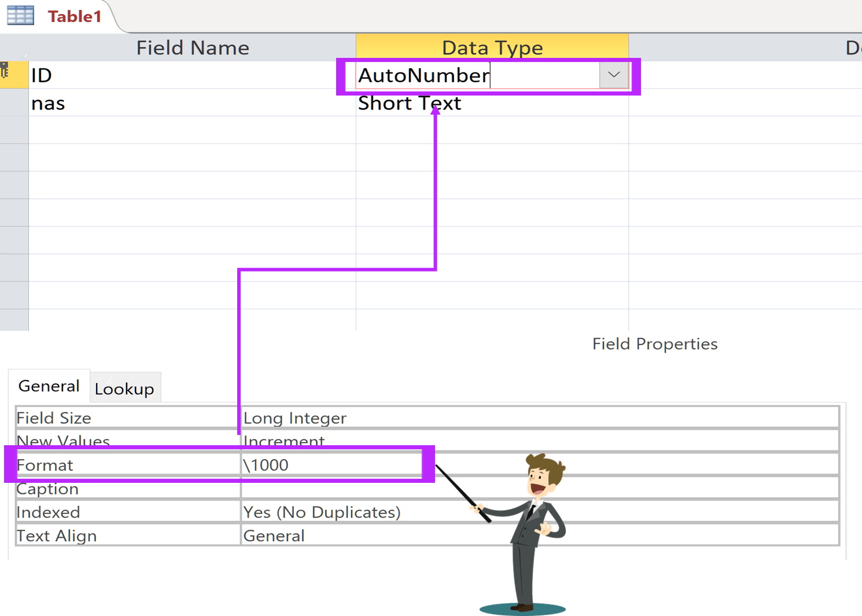Click the Format property value \1000
This screenshot has width=862, height=616.
(330, 465)
